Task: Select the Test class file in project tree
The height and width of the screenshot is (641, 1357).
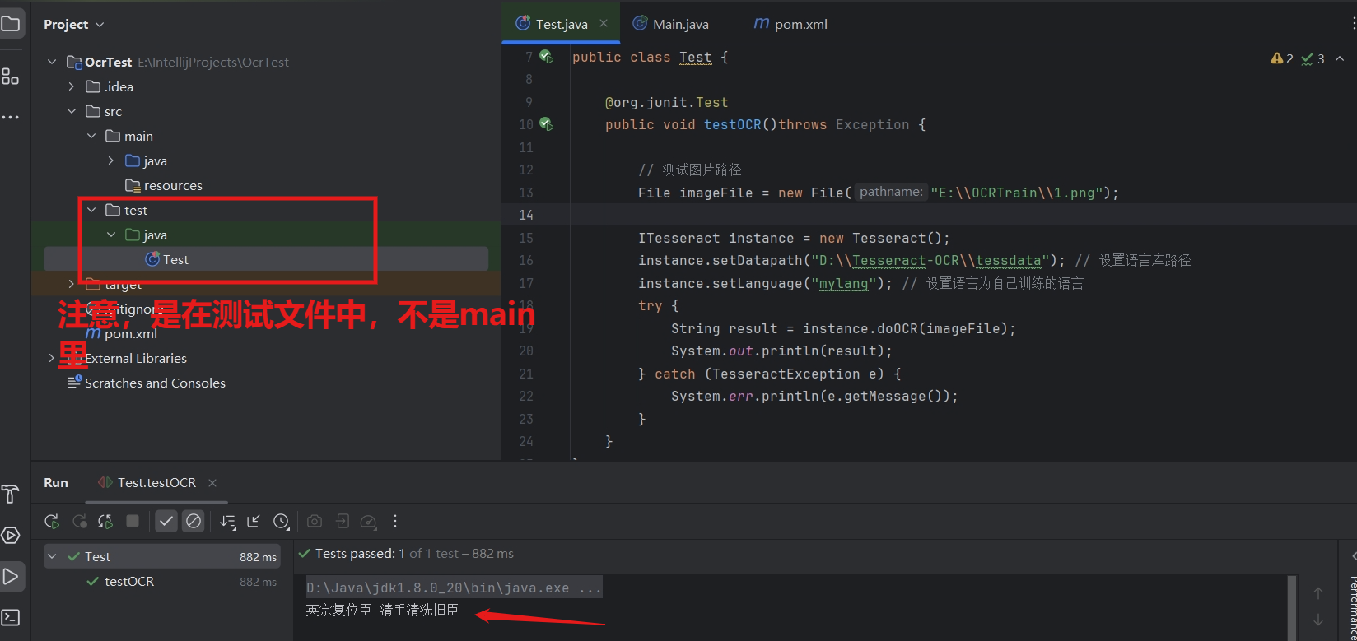Action: pyautogui.click(x=266, y=259)
